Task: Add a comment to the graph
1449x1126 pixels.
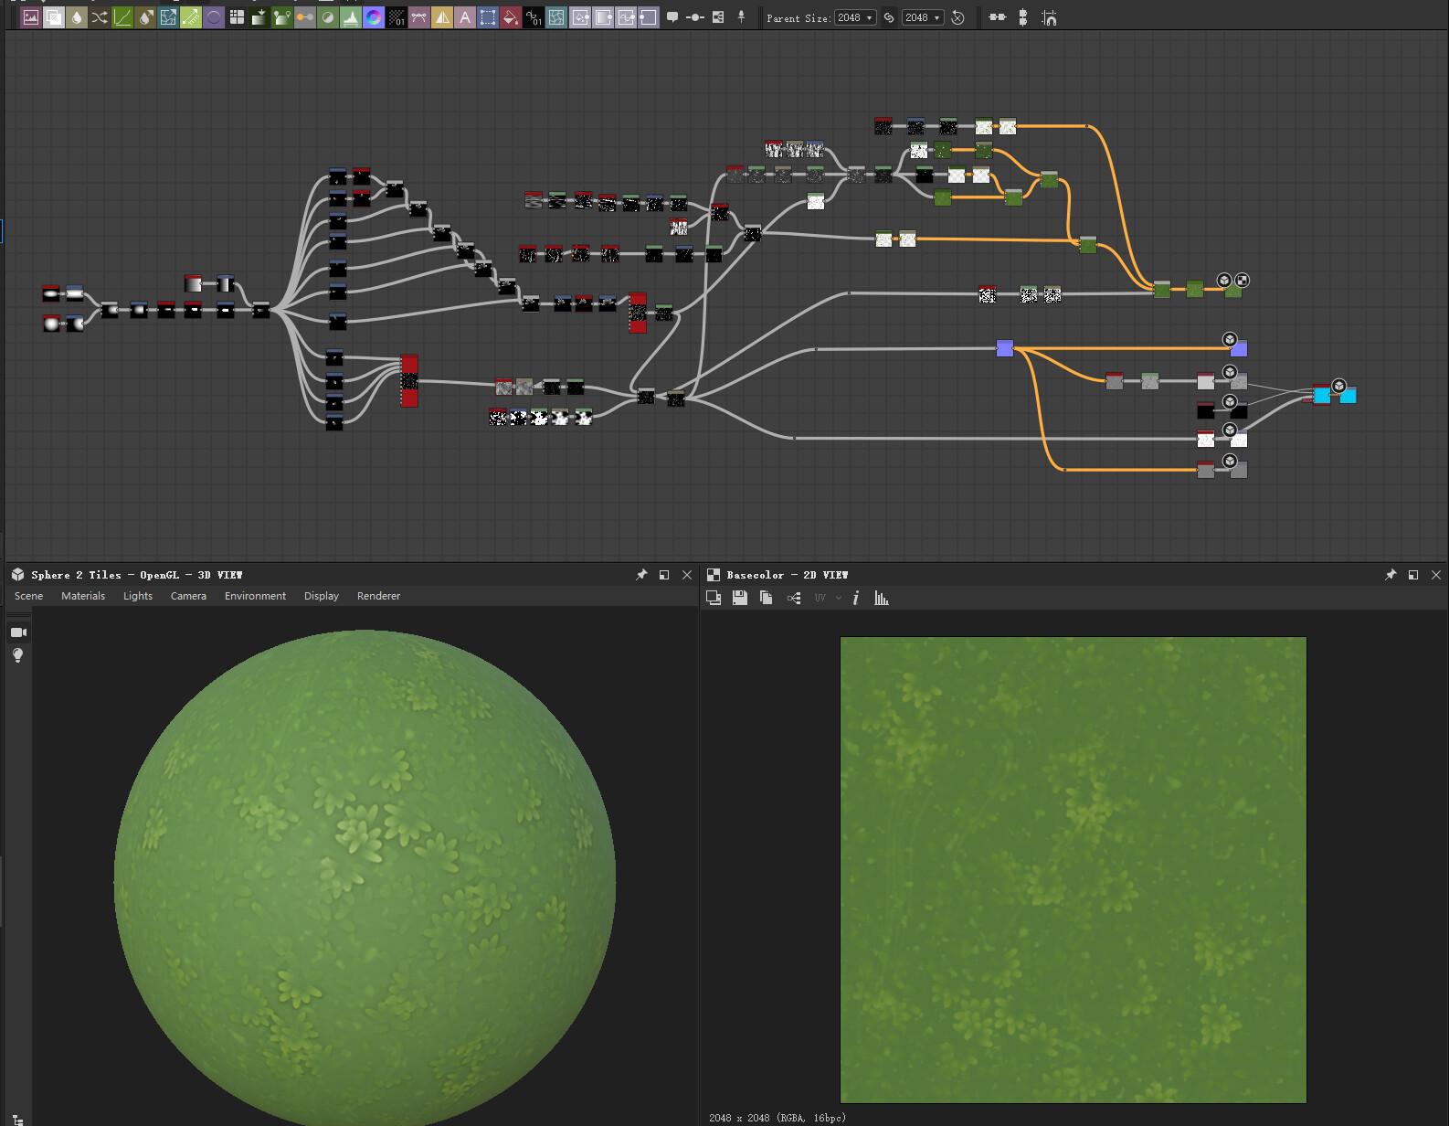Action: [672, 17]
